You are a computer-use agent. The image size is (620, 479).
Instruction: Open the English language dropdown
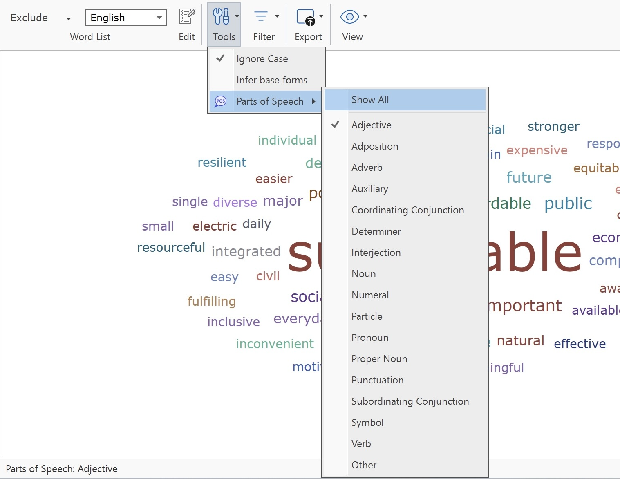[159, 18]
